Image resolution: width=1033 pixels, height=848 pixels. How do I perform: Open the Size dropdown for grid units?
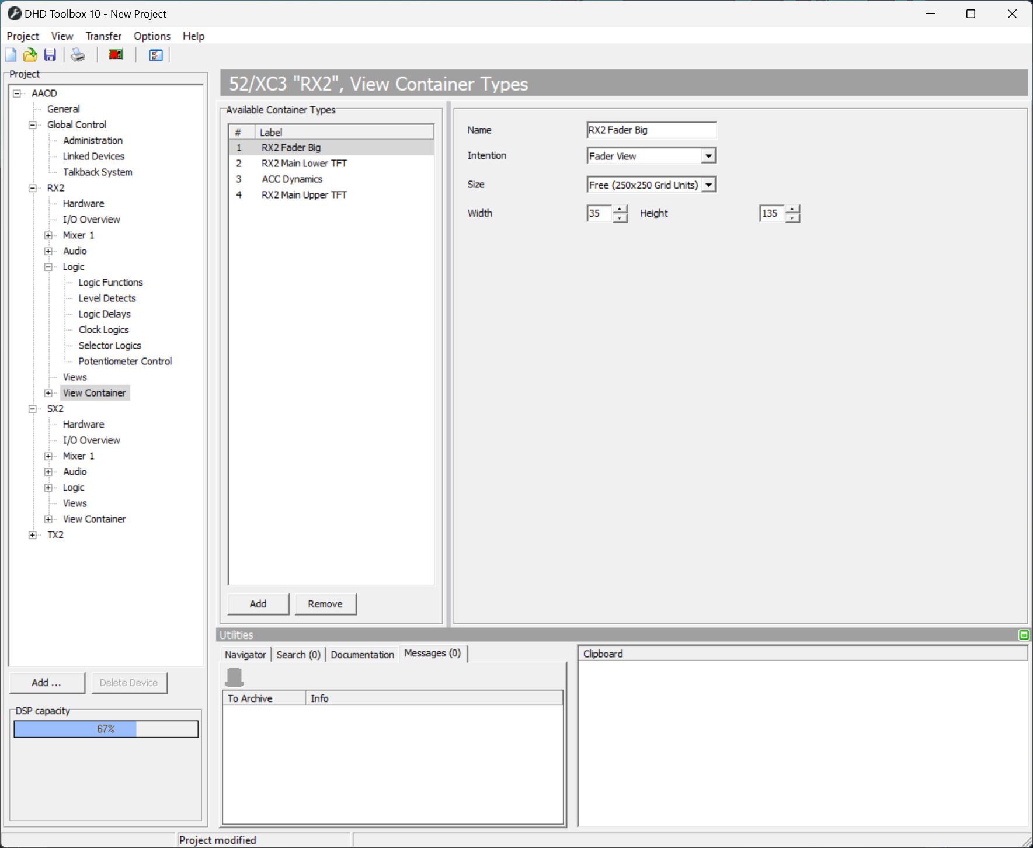coord(708,184)
